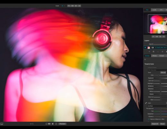This screenshot has width=167, height=129.
Task: Click the Tone & Color panel header
Action: point(149,64)
